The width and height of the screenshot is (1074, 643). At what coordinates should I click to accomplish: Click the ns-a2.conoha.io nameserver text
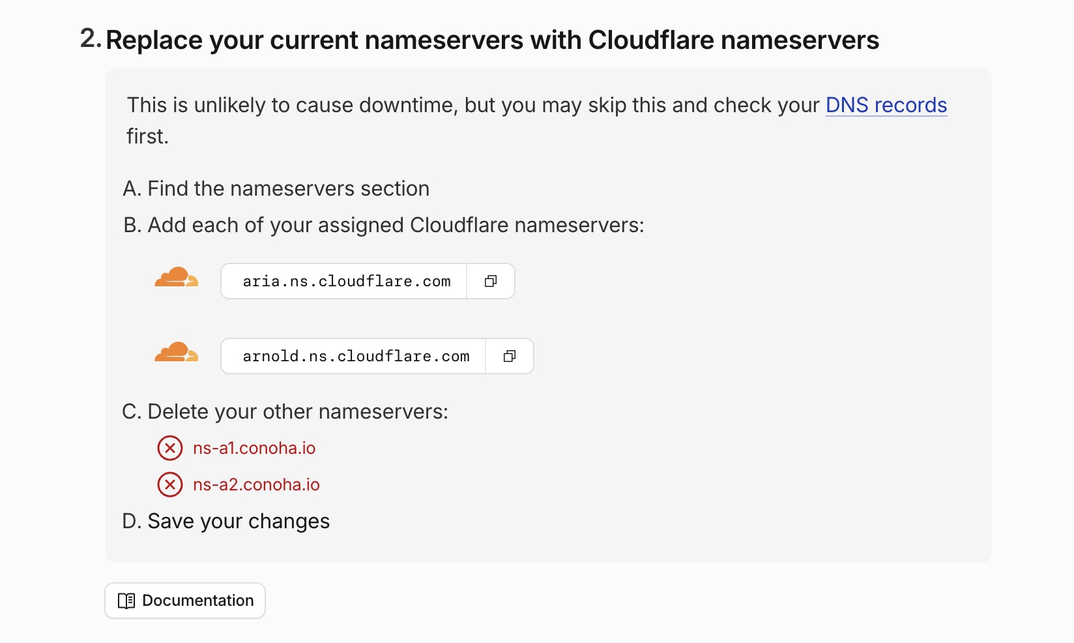256,485
